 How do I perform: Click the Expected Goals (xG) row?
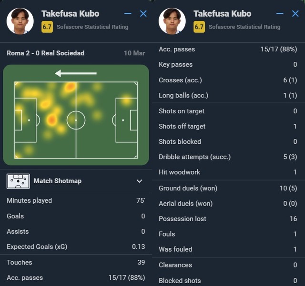76,247
